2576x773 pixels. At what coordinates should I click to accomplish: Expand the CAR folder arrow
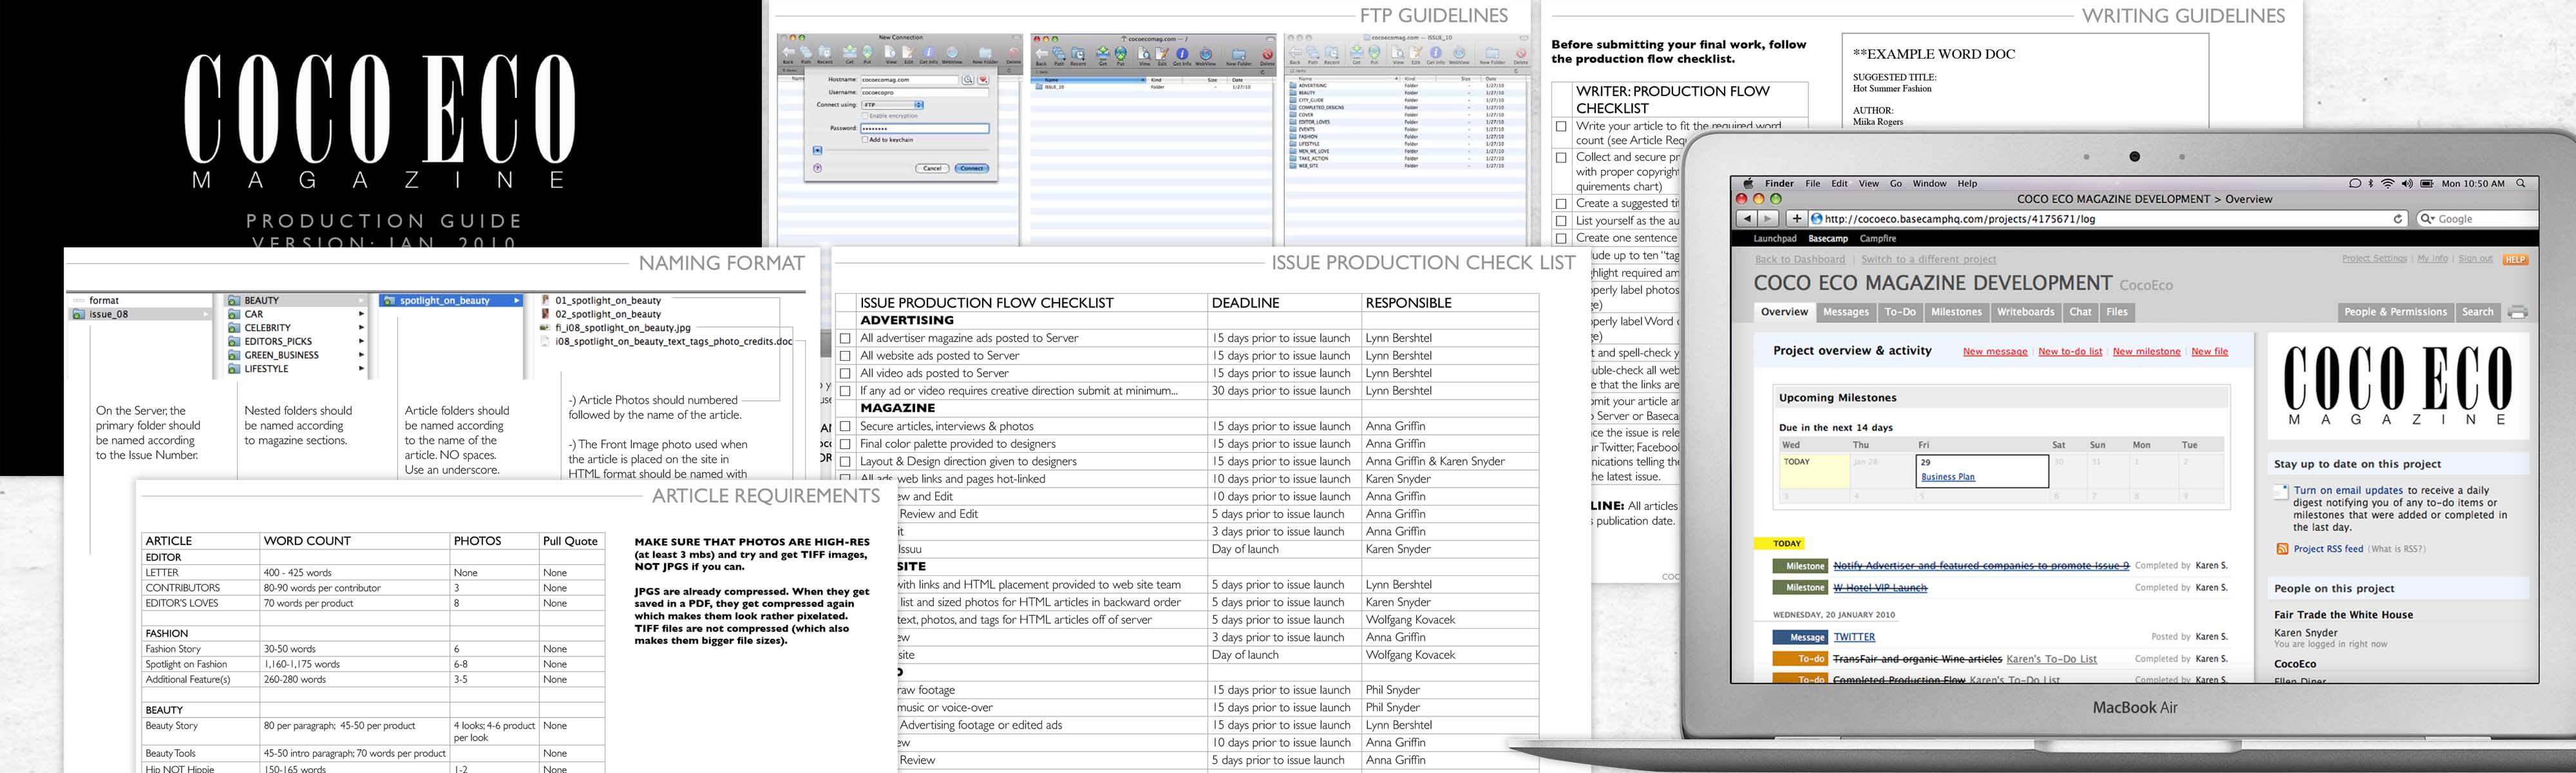pos(361,314)
